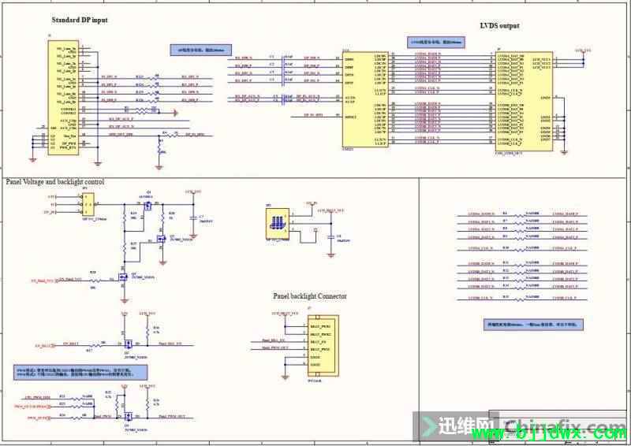
Task: Click the MOSFET driving Panel_BKL_EN
Action: tap(128, 344)
